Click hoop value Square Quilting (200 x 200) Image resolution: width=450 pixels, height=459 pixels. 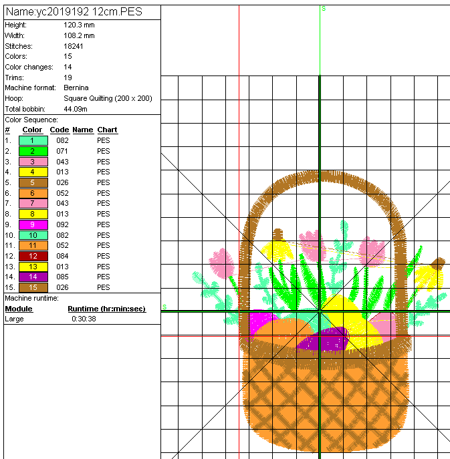(x=108, y=98)
